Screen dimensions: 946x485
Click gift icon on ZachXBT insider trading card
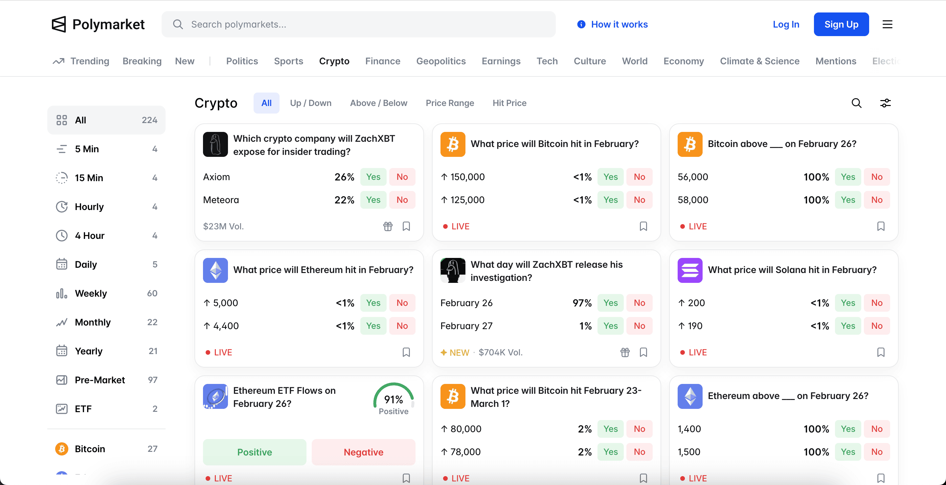(388, 226)
